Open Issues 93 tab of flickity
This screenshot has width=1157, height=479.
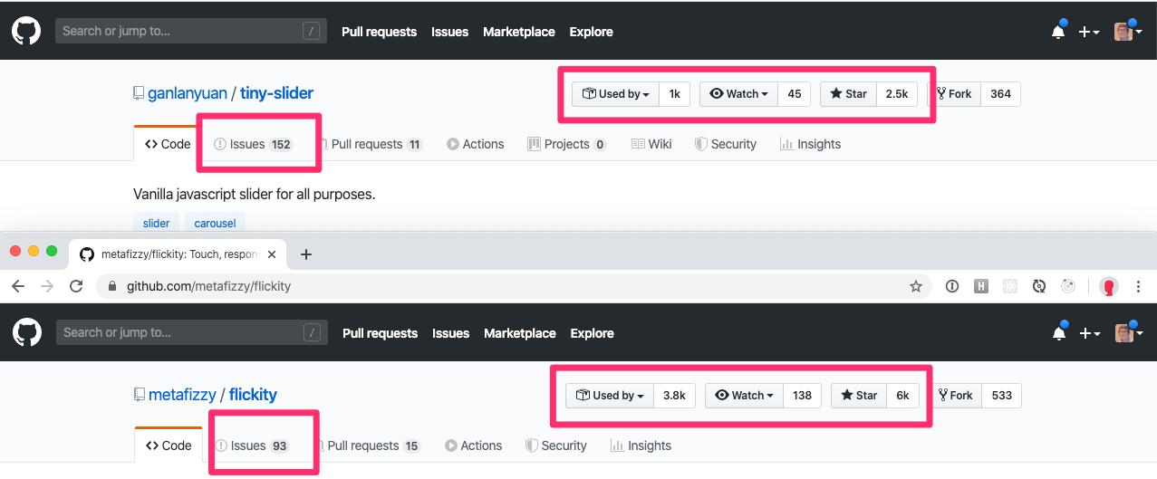point(253,445)
